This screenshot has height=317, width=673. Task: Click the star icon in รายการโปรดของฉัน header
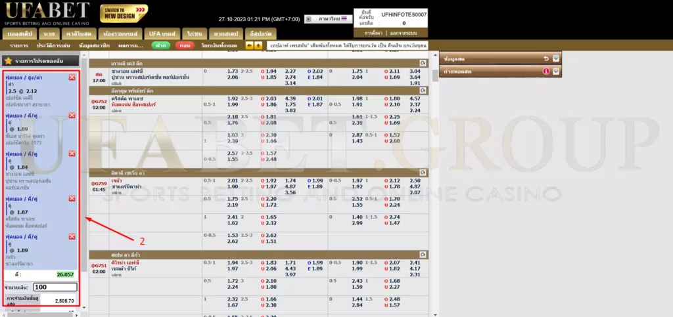pos(8,60)
